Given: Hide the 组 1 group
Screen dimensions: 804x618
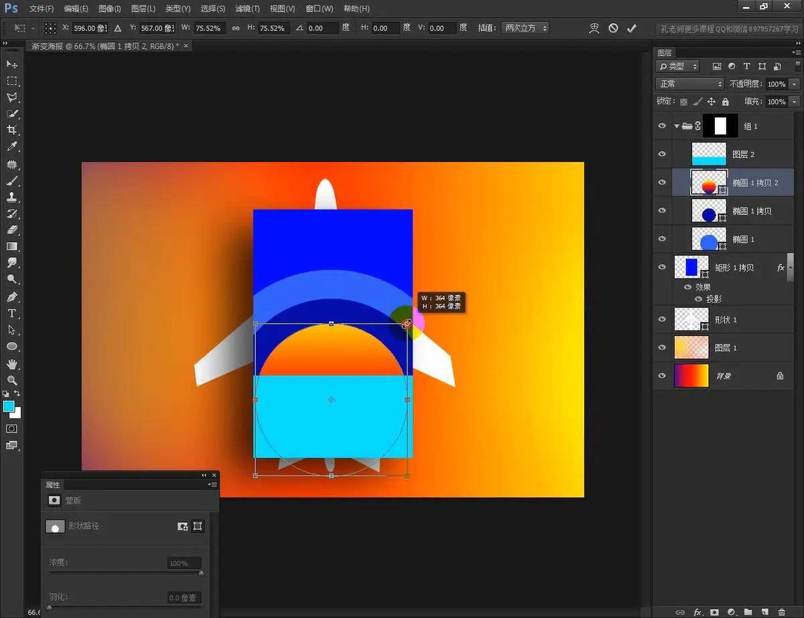Looking at the screenshot, I should (663, 126).
